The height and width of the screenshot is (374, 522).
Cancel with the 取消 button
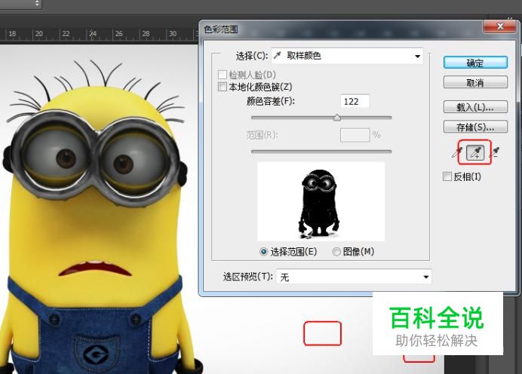[x=475, y=82]
